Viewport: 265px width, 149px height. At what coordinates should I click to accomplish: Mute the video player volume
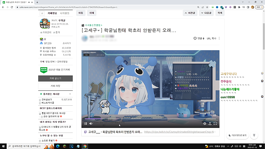click(91, 124)
